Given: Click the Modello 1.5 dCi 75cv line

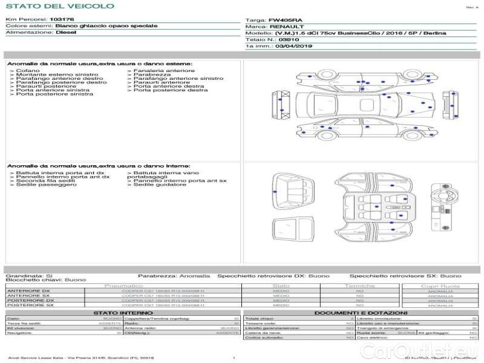Looking at the screenshot, I should 345,33.
